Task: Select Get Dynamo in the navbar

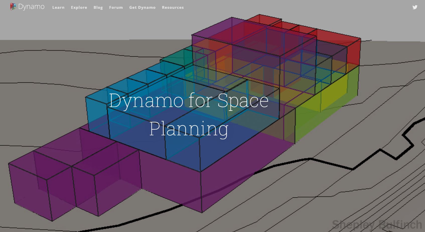Action: (x=142, y=8)
